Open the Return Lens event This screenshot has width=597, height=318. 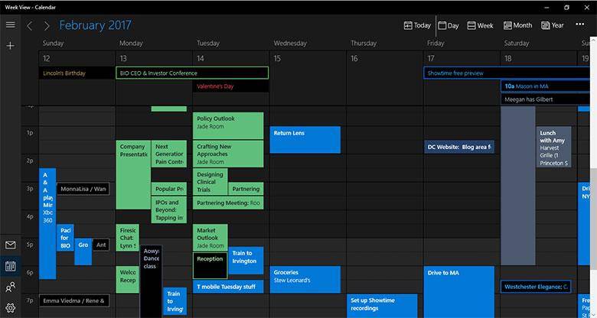(305, 140)
